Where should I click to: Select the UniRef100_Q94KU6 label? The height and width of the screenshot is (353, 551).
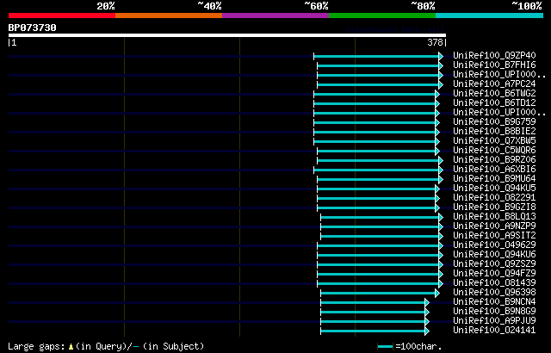494,255
